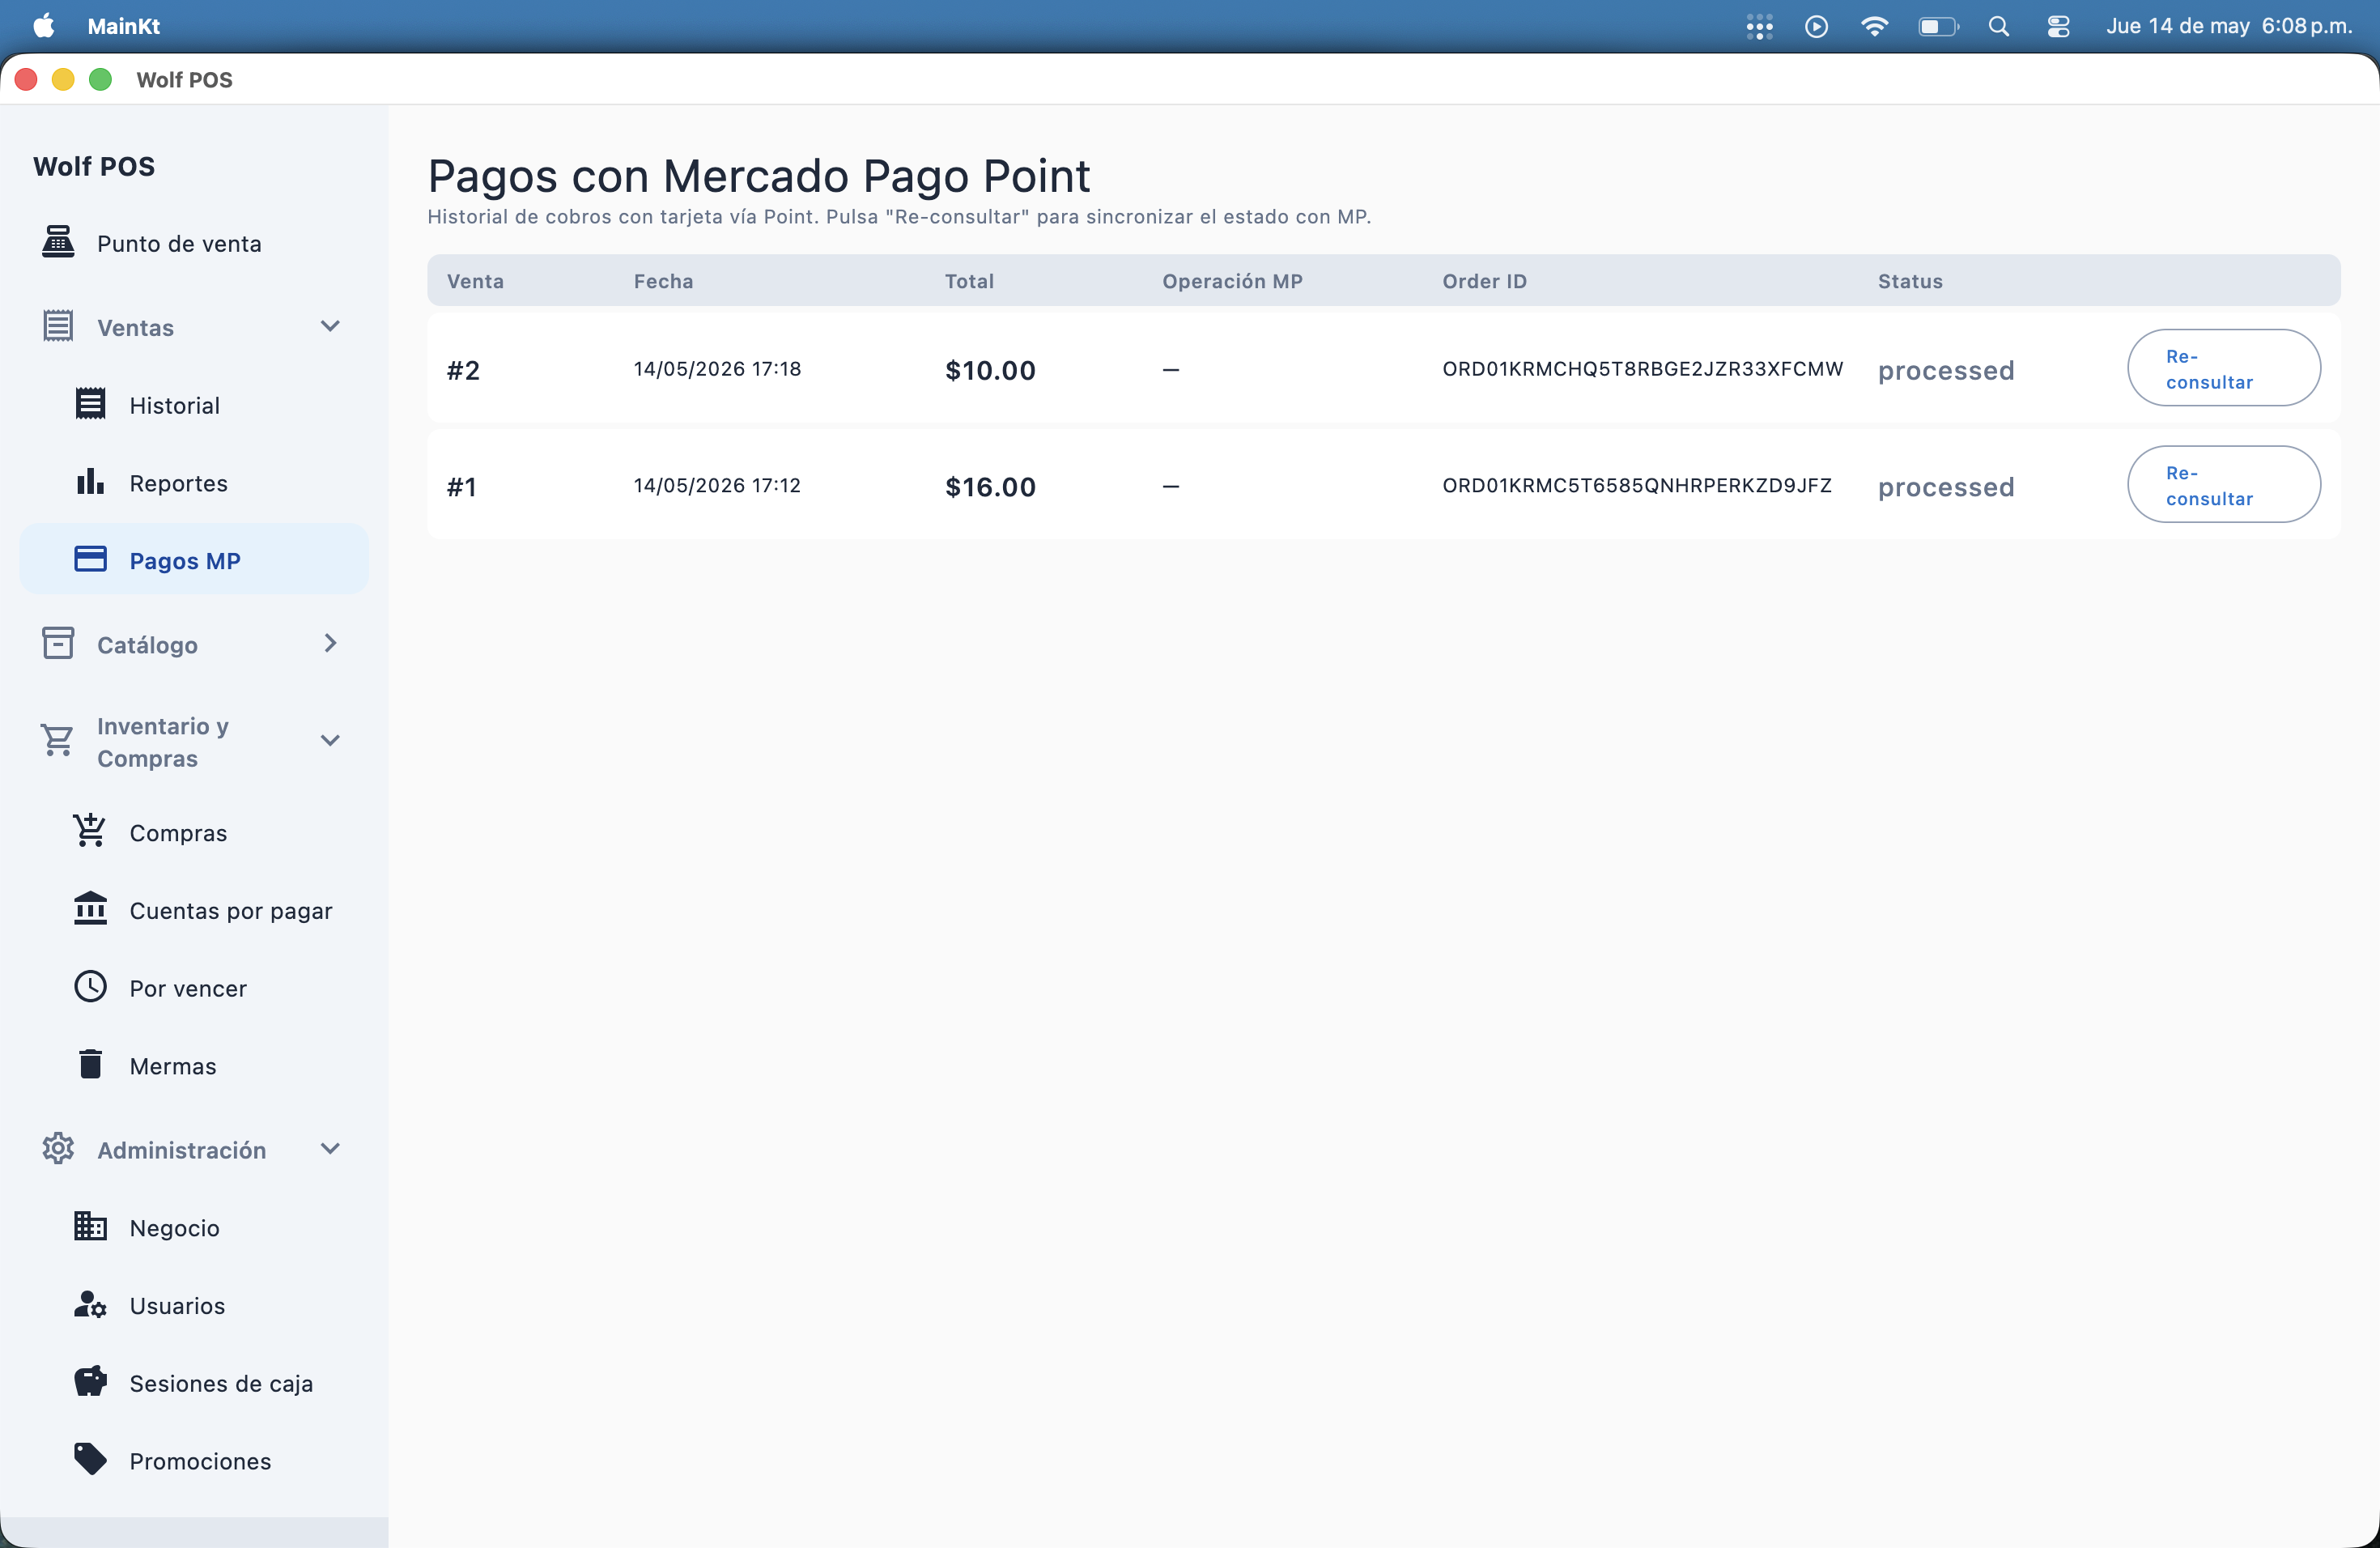Click the Usuarios person-gear icon
Viewport: 2380px width, 1548px height.
point(90,1304)
